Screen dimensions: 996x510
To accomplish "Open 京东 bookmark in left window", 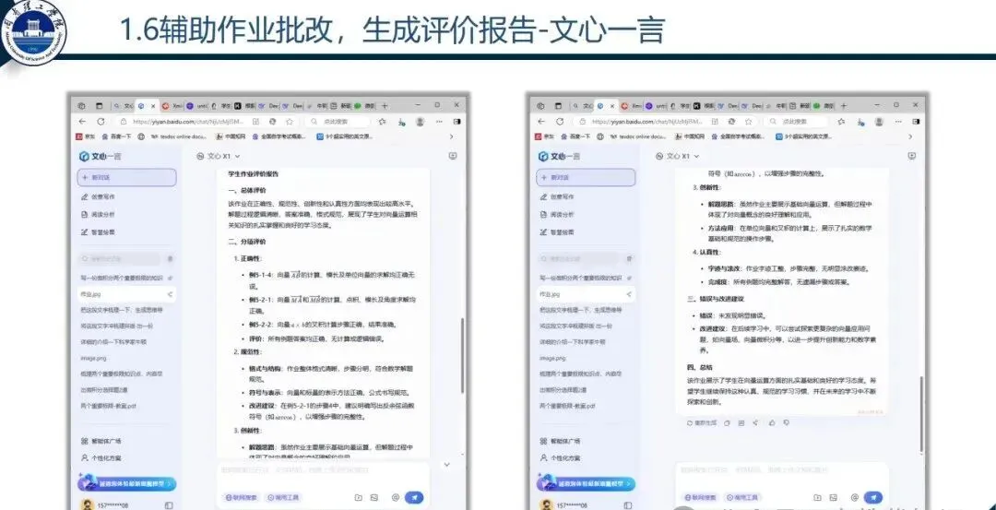I will (86, 136).
